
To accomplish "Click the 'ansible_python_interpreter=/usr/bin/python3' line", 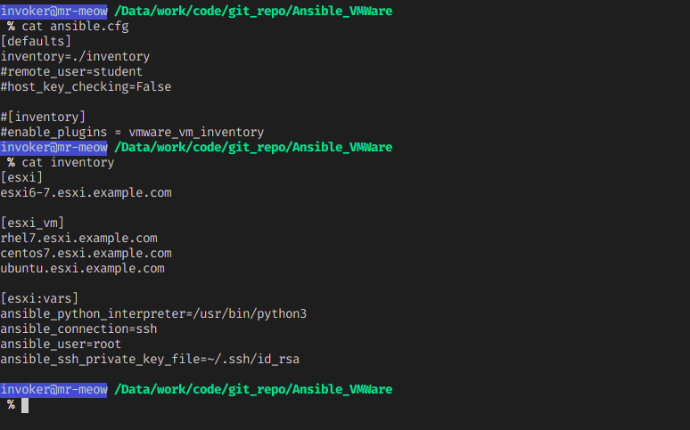I will [x=153, y=314].
